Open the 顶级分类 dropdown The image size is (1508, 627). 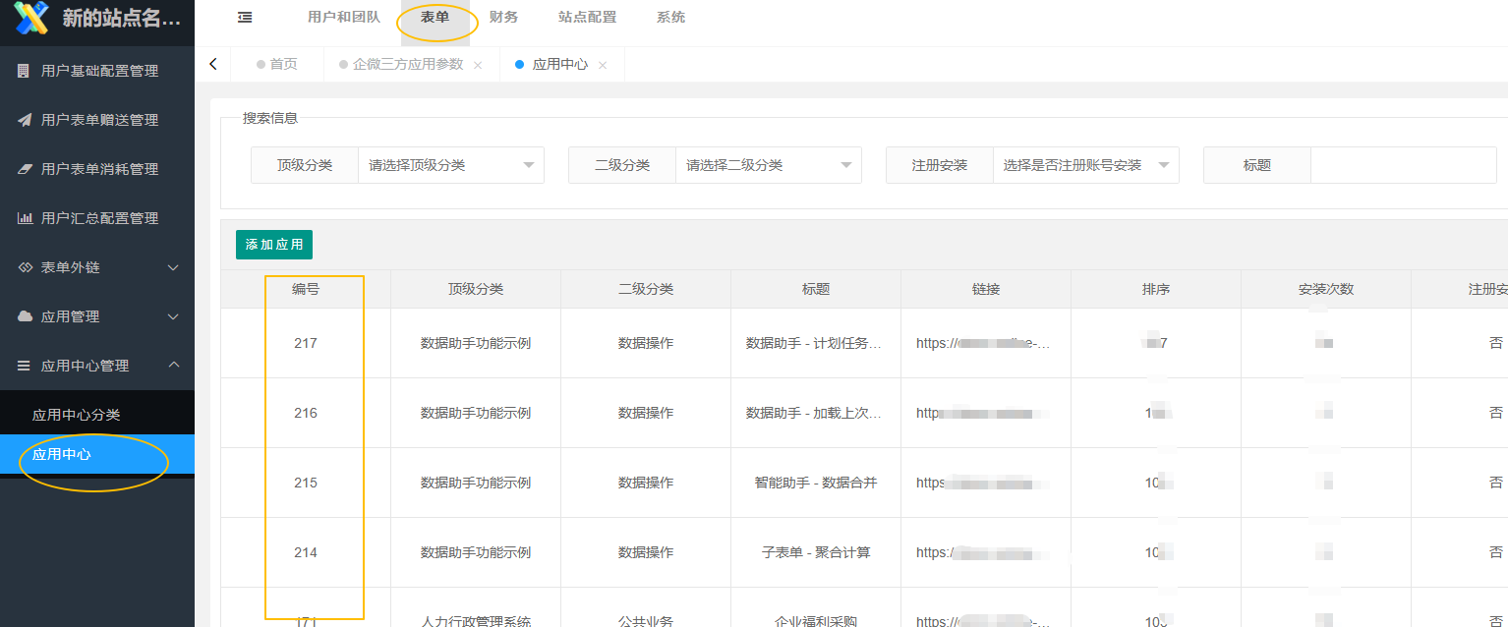450,165
